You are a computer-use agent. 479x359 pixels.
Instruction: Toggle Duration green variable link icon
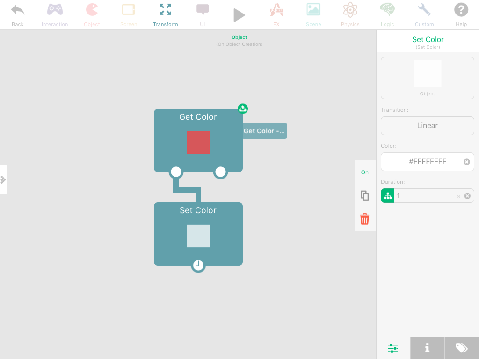388,196
